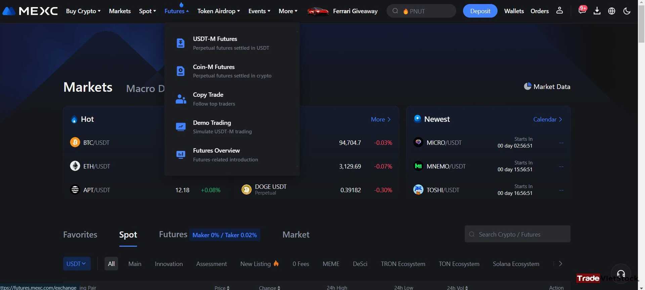Click the MEXC logo
645x290 pixels.
tap(30, 11)
